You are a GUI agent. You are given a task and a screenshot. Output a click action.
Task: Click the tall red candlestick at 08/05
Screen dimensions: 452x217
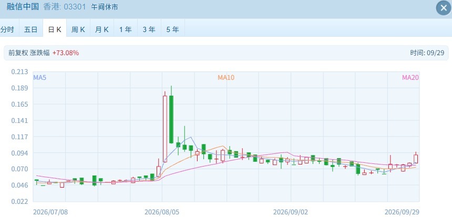click(165, 129)
